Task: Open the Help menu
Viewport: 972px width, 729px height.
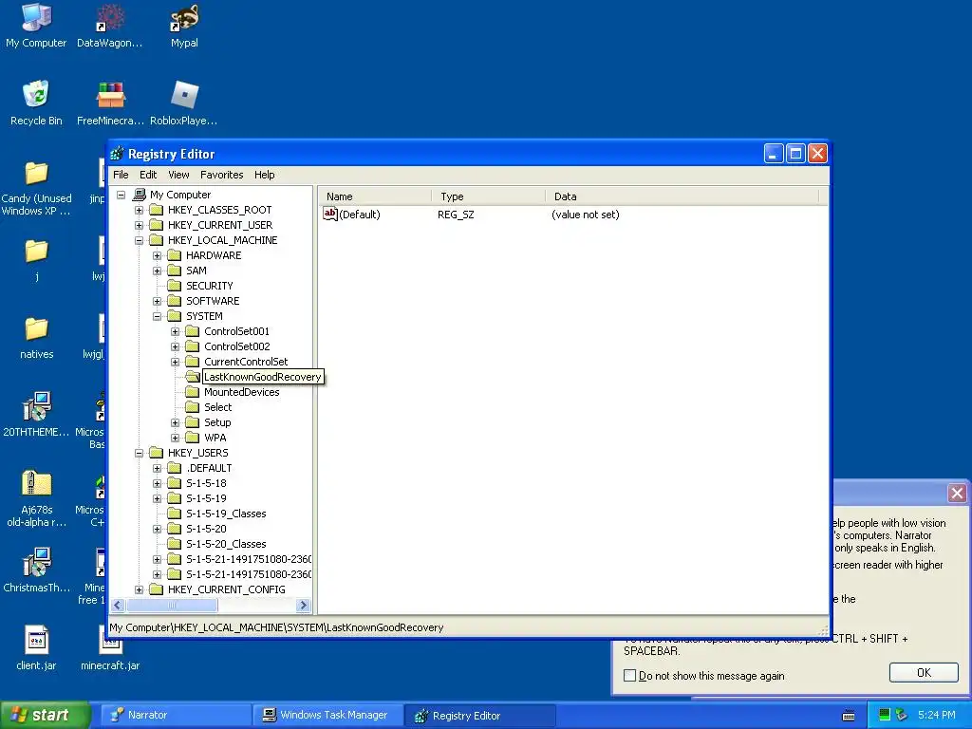Action: [264, 175]
